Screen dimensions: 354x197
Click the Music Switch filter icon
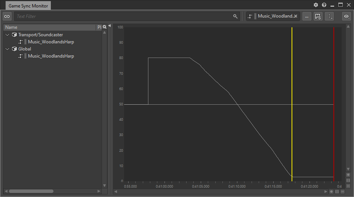pos(318,16)
